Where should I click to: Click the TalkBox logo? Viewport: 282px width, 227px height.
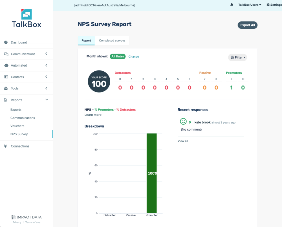[27, 18]
